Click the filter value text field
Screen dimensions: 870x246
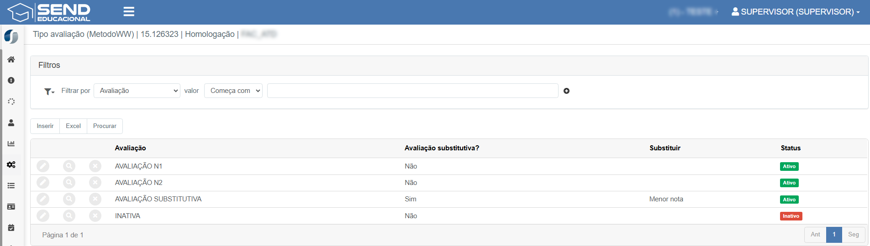(412, 91)
